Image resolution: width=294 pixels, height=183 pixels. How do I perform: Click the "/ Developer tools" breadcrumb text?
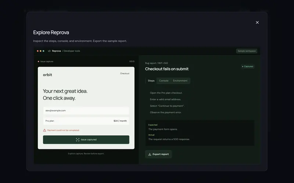point(71,51)
